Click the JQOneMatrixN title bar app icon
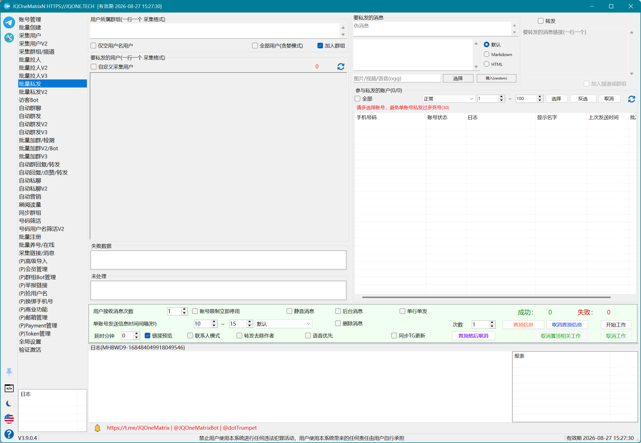Screen dimensions: 641x443 (7, 6)
